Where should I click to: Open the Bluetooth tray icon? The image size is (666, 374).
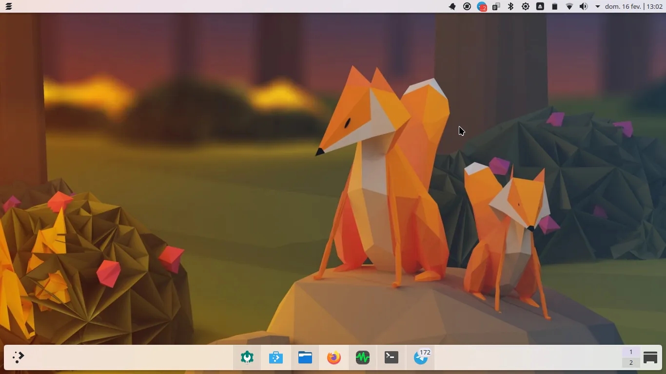[x=511, y=6]
